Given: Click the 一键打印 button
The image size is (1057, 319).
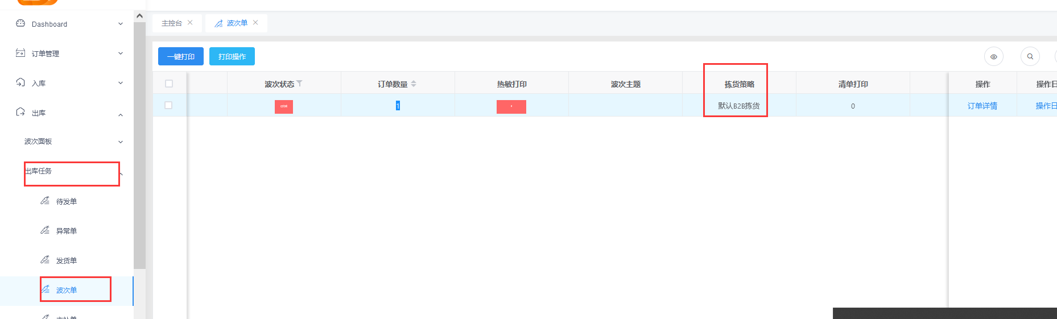Looking at the screenshot, I should click(181, 56).
